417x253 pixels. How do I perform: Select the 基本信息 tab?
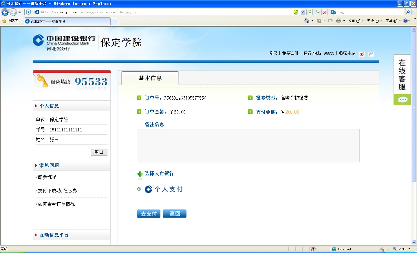tap(150, 78)
